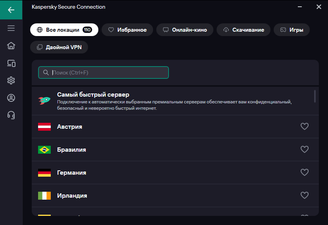Add Германия to favorites via heart

click(x=304, y=173)
